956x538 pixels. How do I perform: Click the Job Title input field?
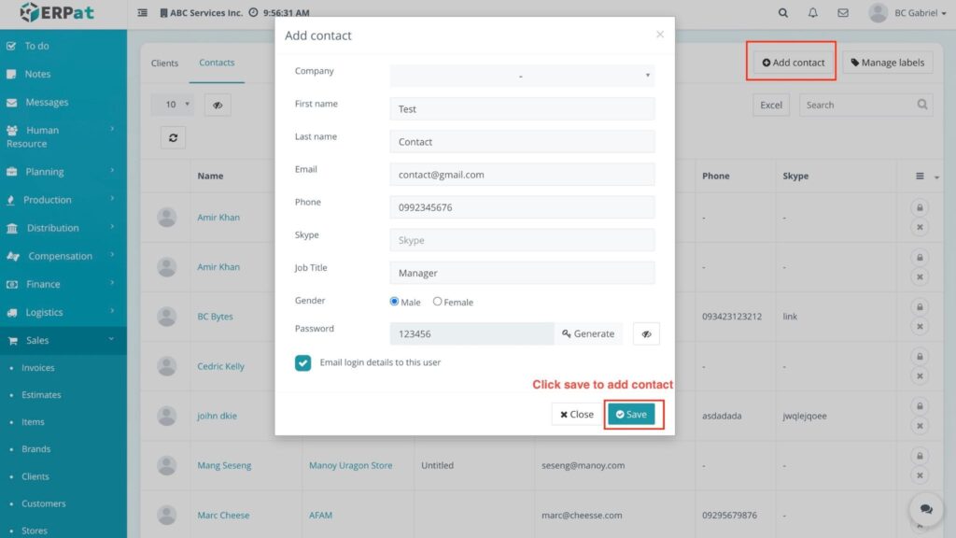pyautogui.click(x=522, y=273)
